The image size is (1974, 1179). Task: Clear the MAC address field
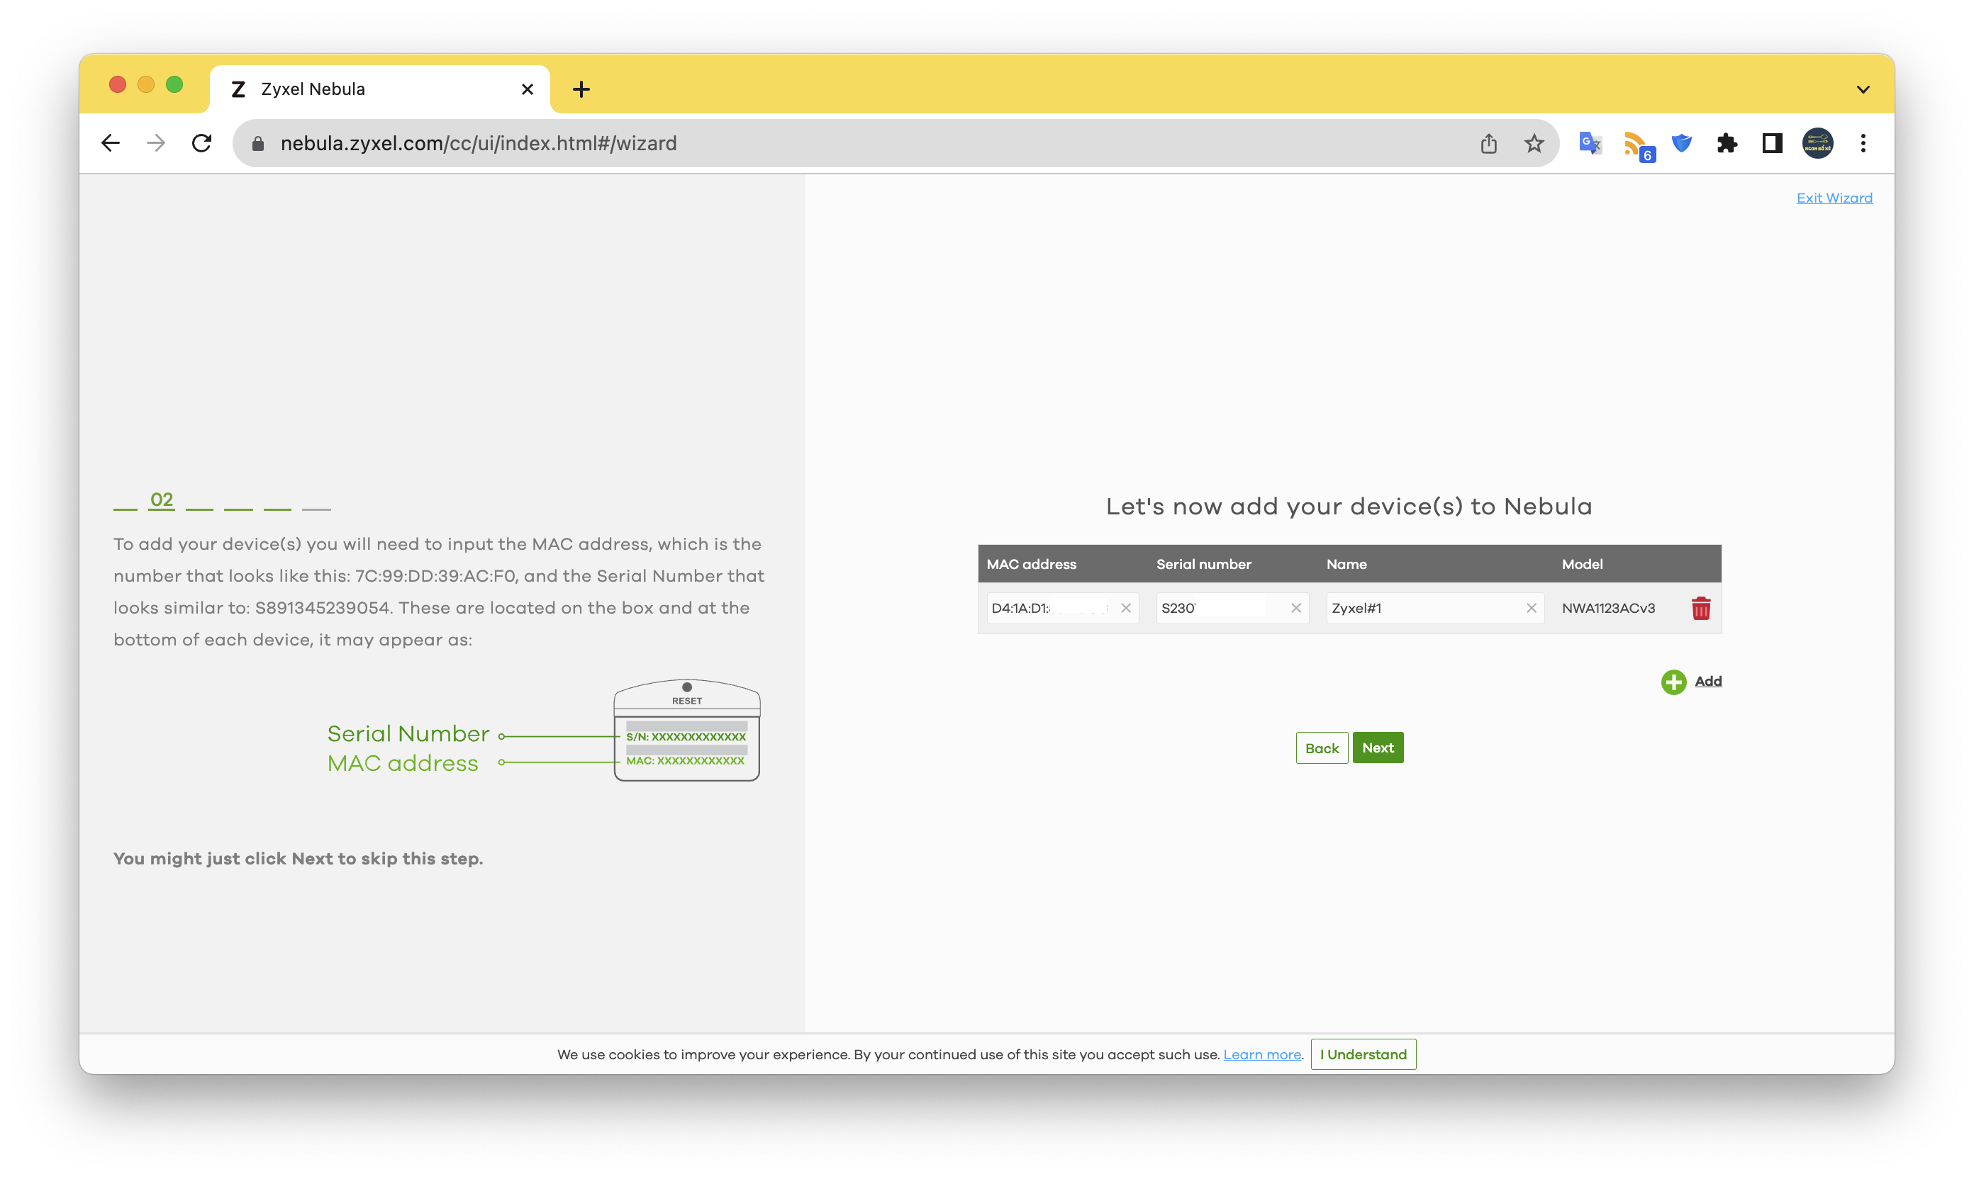point(1126,608)
